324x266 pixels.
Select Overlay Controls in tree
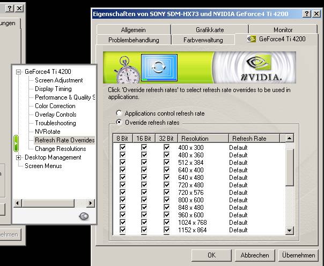coord(56,115)
